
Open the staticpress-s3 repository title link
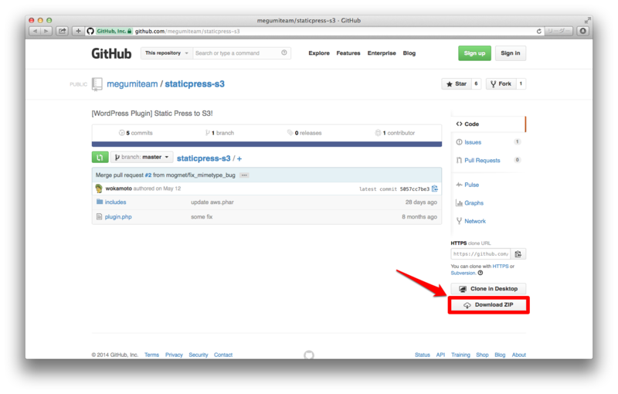pyautogui.click(x=195, y=84)
